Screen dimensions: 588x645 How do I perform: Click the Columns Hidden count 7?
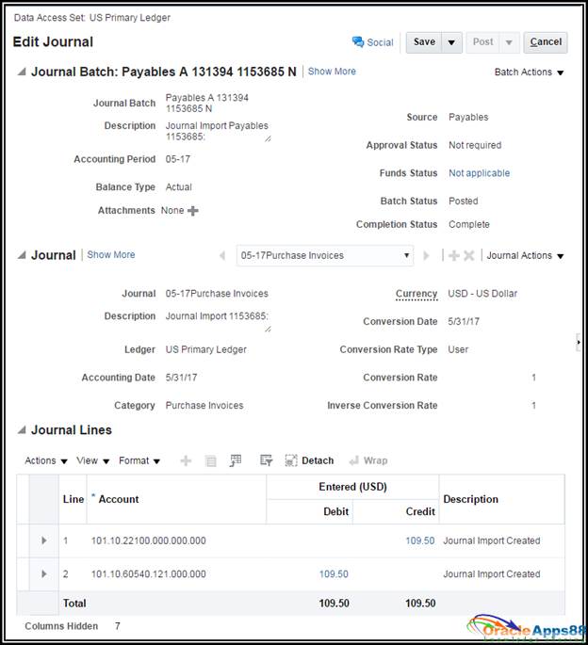118,626
